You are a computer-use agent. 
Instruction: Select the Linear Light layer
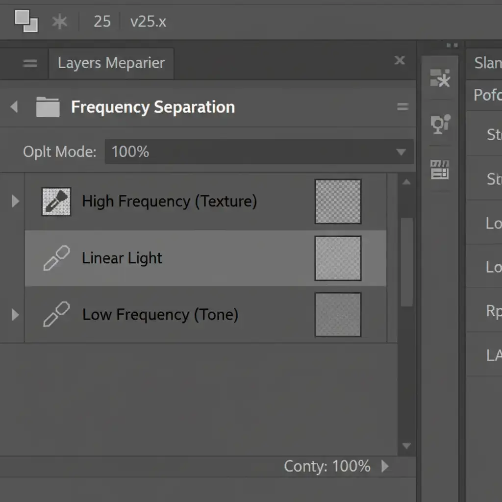[x=196, y=258]
